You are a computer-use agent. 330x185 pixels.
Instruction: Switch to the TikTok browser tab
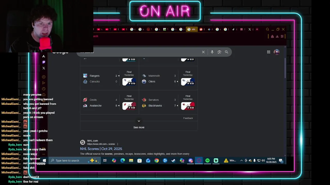[234, 29]
